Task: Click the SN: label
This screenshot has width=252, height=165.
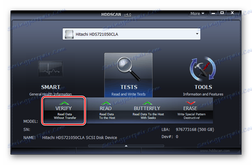Action: tap(27, 130)
